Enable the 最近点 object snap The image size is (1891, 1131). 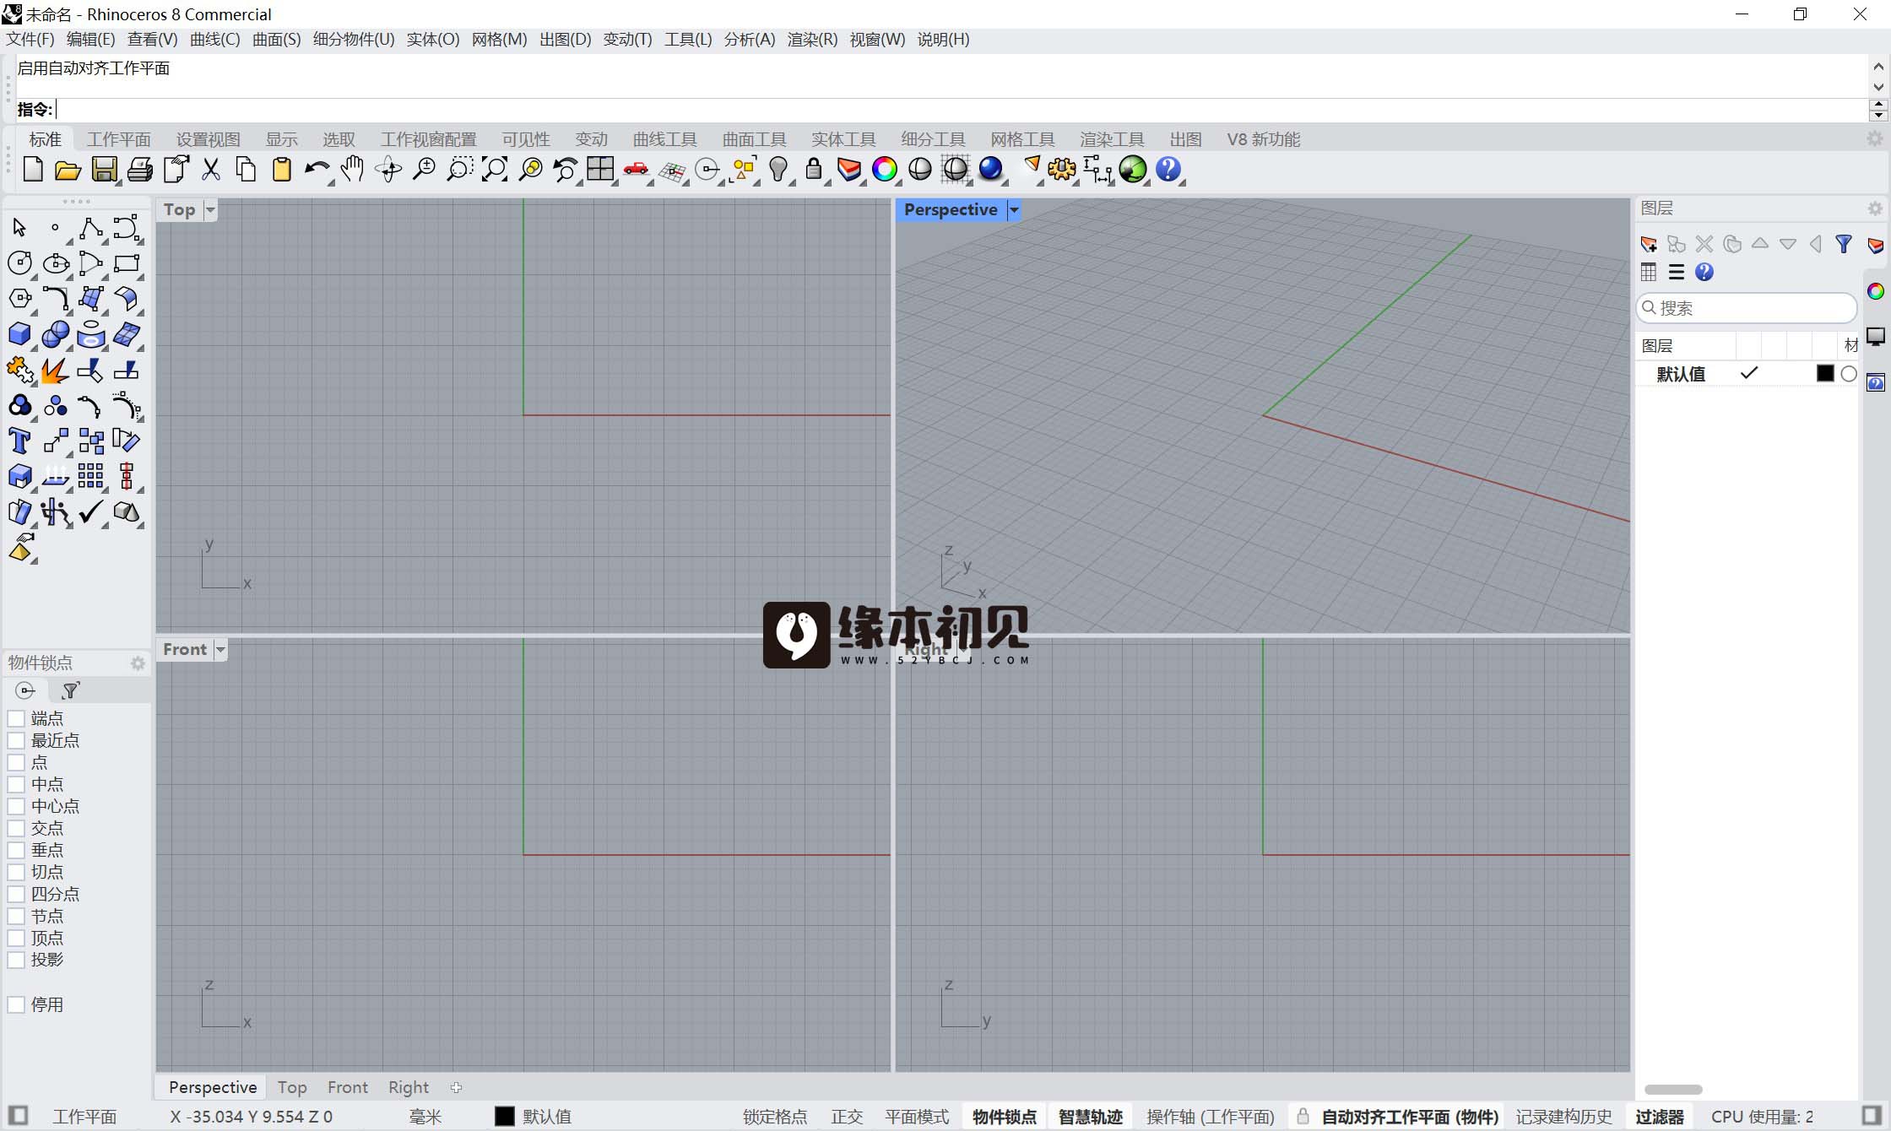click(16, 740)
